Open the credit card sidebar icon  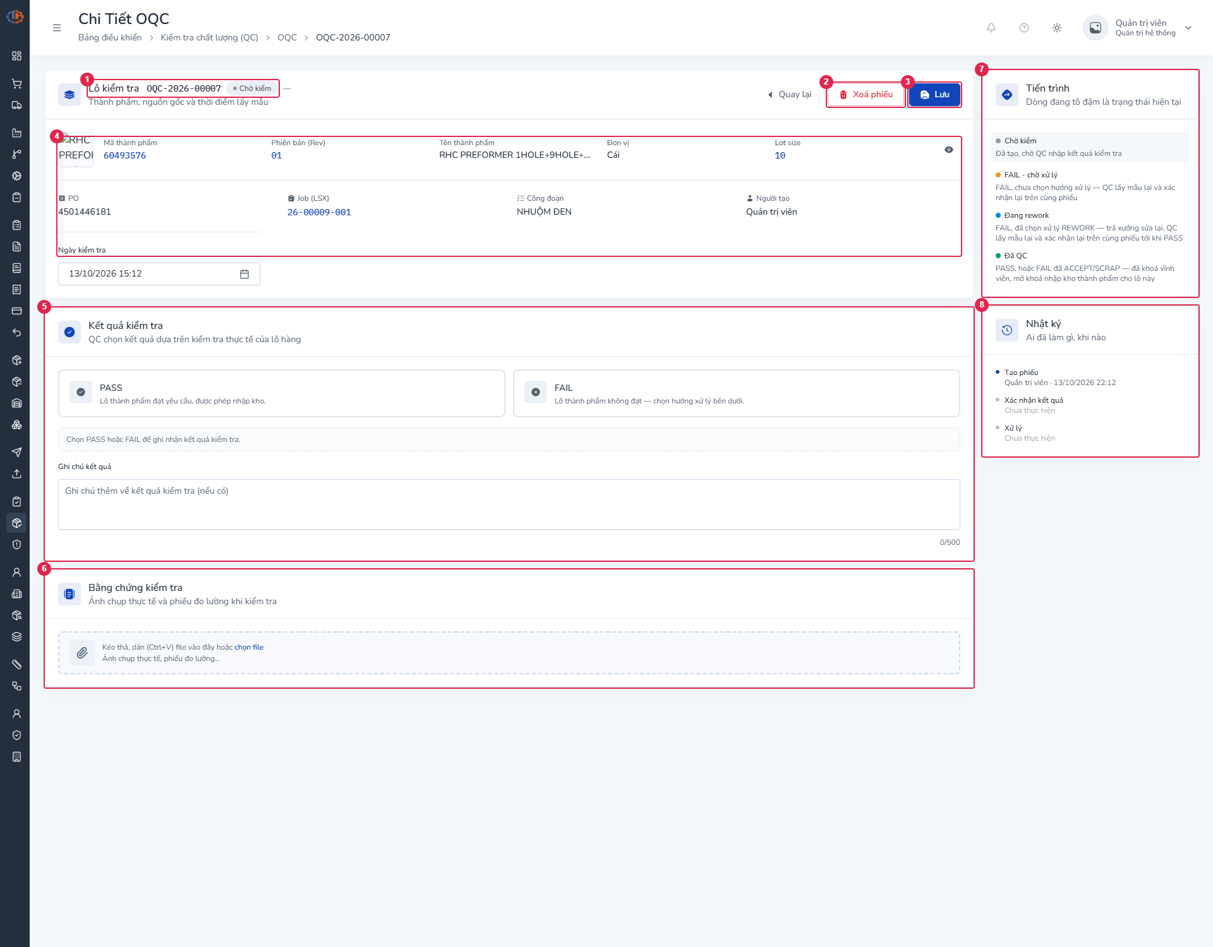[17, 311]
